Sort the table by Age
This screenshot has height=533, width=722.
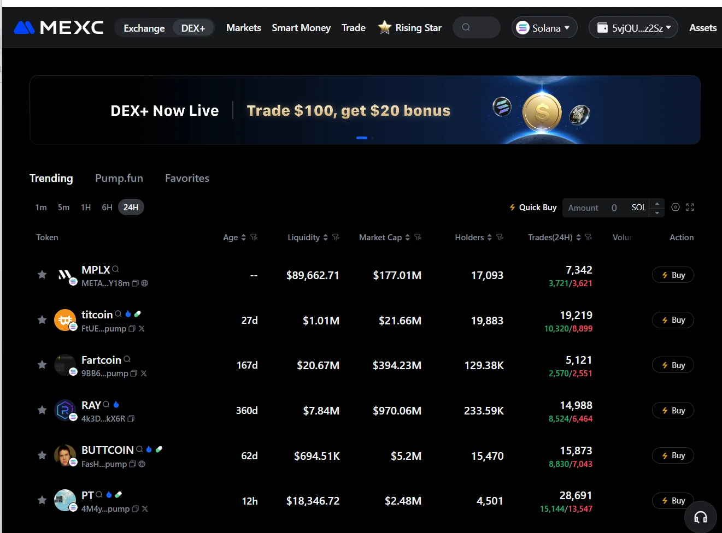click(x=243, y=237)
